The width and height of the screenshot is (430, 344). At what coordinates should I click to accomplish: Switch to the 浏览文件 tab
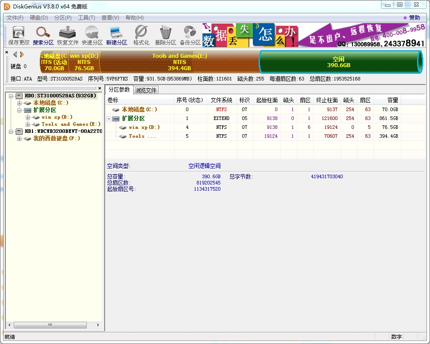146,90
